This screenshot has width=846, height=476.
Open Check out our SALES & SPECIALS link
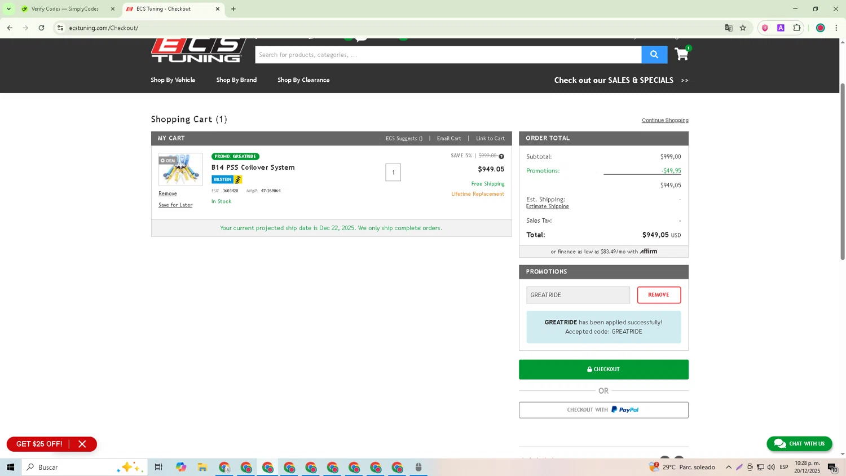(x=621, y=80)
